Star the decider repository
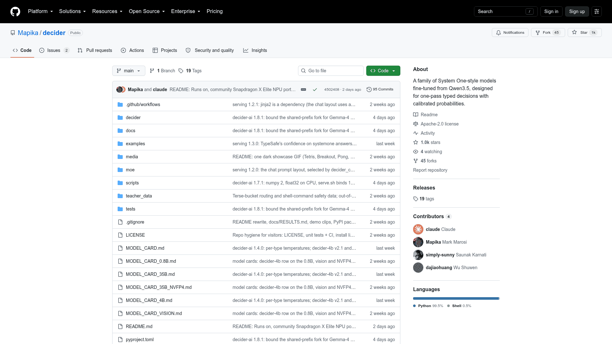 click(x=585, y=32)
